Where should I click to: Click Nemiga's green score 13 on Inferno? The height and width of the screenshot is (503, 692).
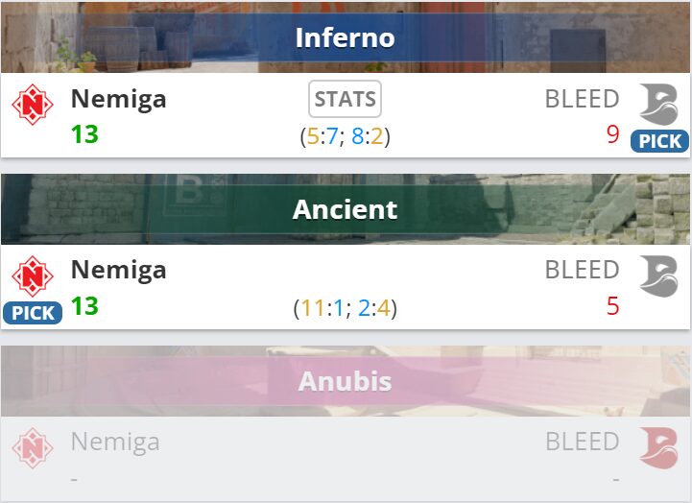click(x=84, y=134)
